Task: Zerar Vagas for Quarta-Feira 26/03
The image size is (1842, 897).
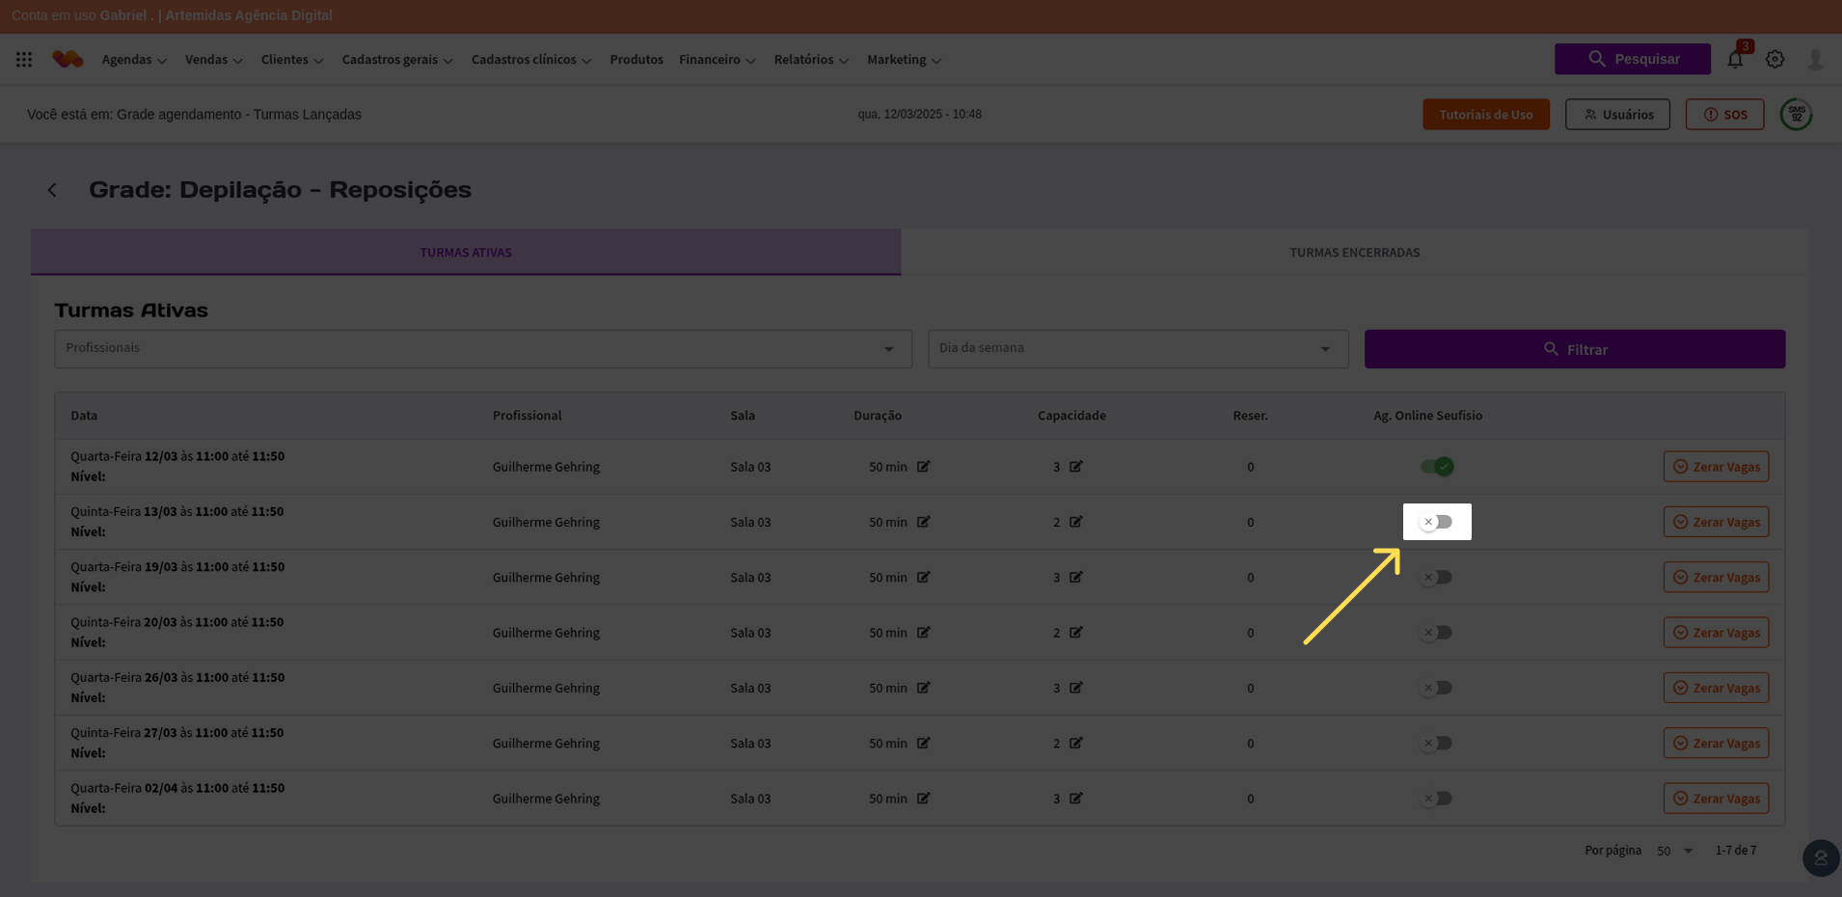Action: pos(1716,688)
